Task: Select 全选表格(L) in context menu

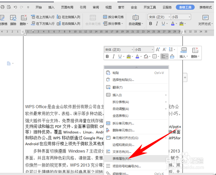Action: coord(136,116)
